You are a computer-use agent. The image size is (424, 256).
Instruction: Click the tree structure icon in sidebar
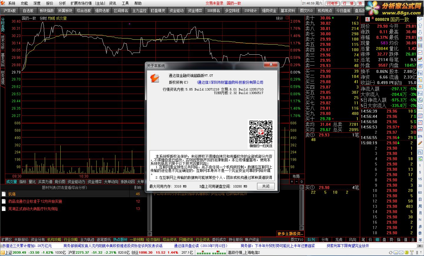420,80
